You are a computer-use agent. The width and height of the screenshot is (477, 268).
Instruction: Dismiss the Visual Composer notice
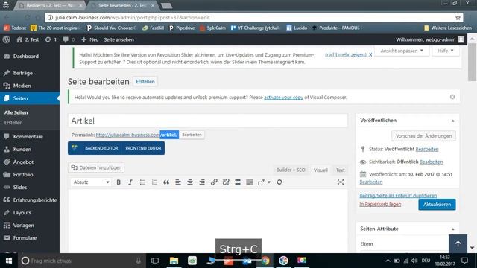pyautogui.click(x=452, y=97)
